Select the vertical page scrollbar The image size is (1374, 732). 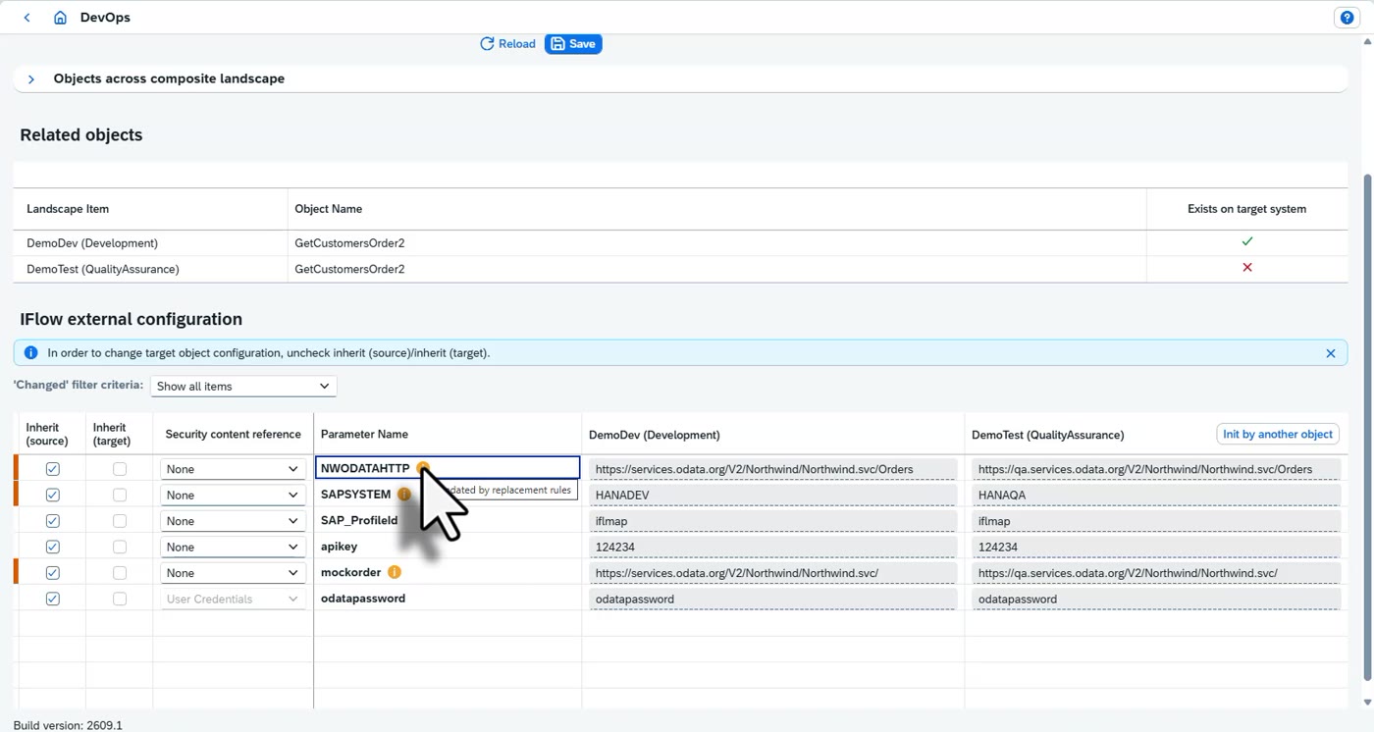[x=1367, y=427]
